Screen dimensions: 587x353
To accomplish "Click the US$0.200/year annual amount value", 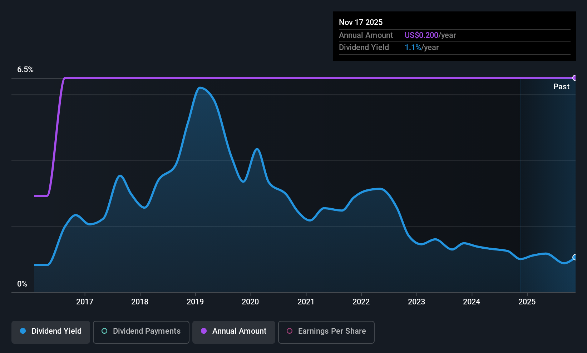I will pyautogui.click(x=430, y=35).
